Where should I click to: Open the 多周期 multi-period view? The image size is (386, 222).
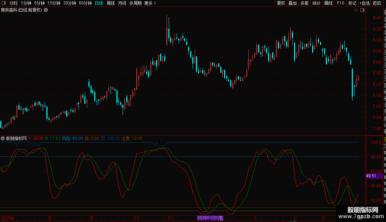tap(135, 3)
